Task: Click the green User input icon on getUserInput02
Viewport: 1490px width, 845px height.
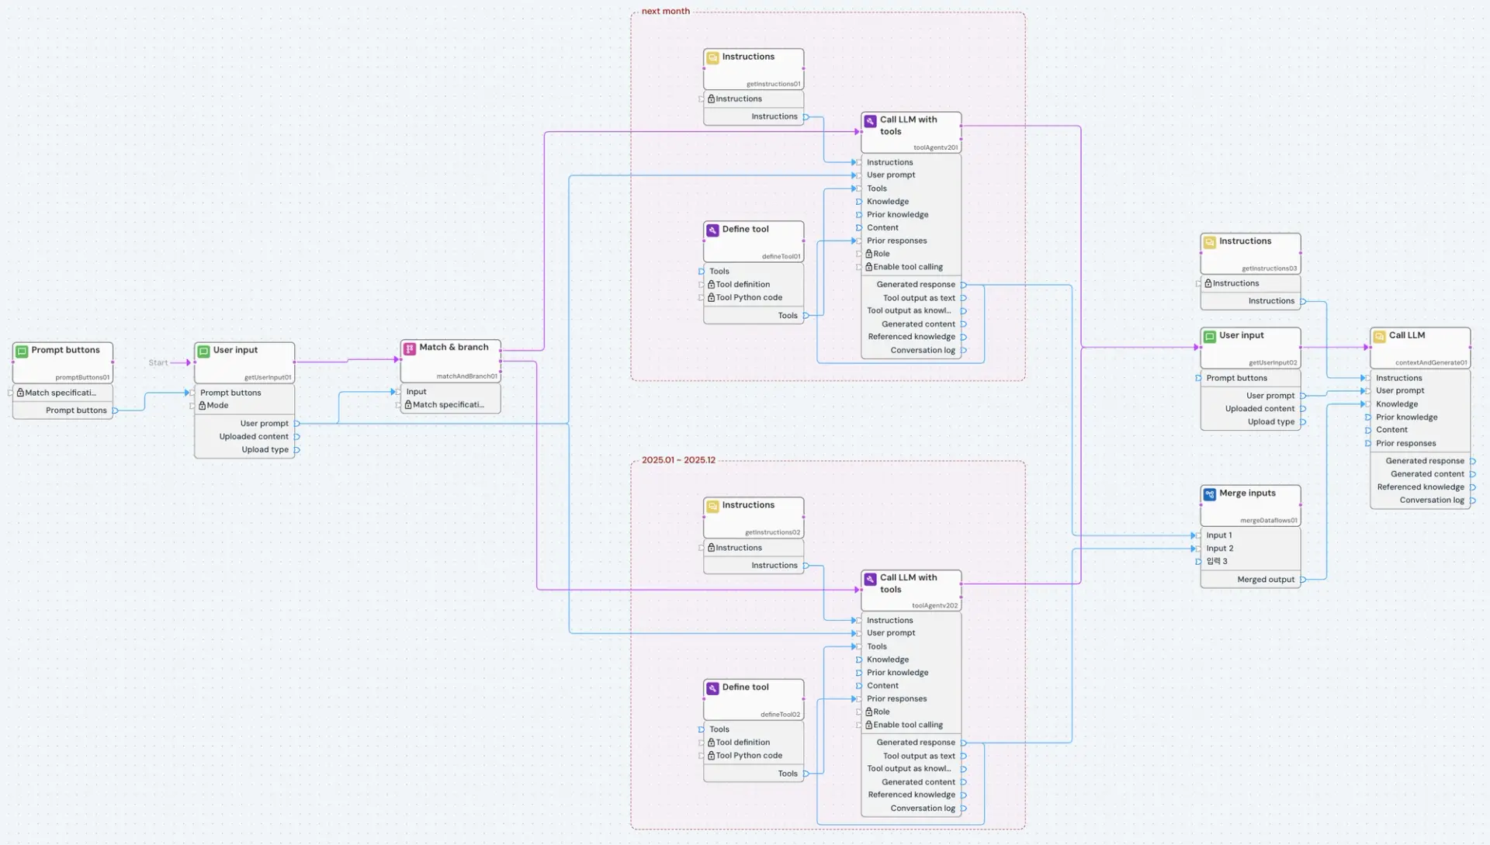Action: [1209, 336]
